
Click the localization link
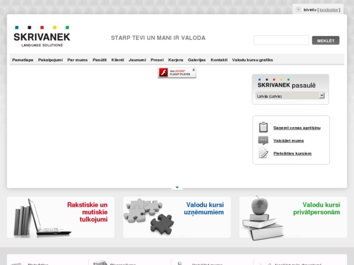tap(328, 10)
